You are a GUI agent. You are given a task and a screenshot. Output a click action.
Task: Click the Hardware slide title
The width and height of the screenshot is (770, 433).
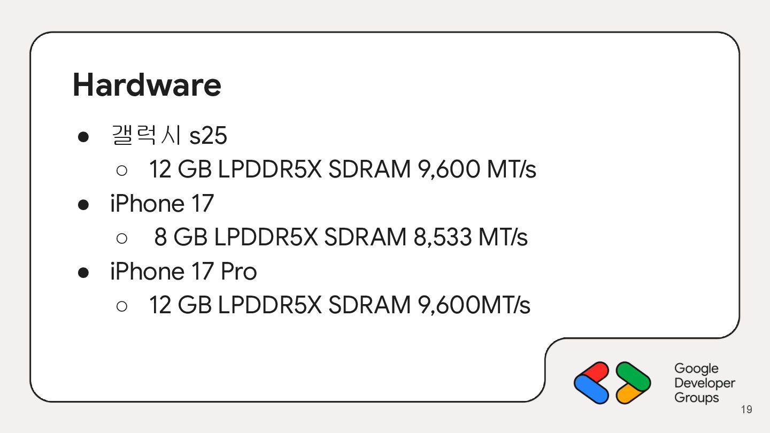[147, 85]
